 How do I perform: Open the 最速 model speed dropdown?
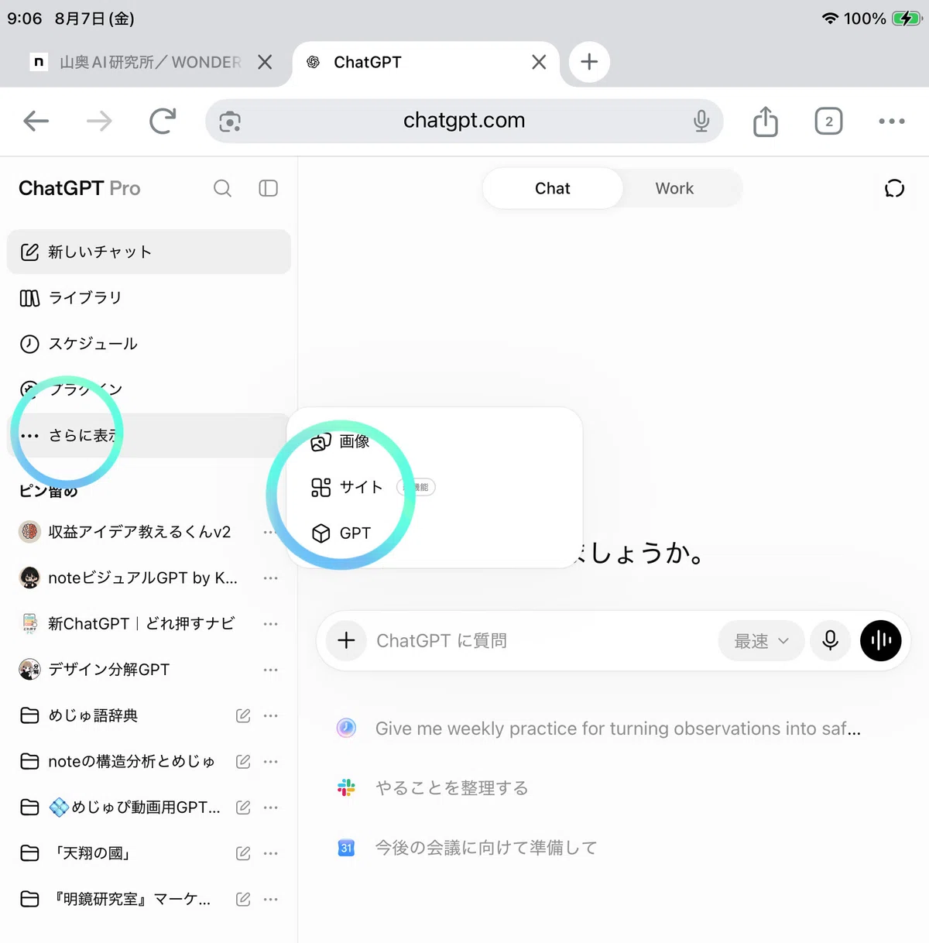(x=761, y=641)
